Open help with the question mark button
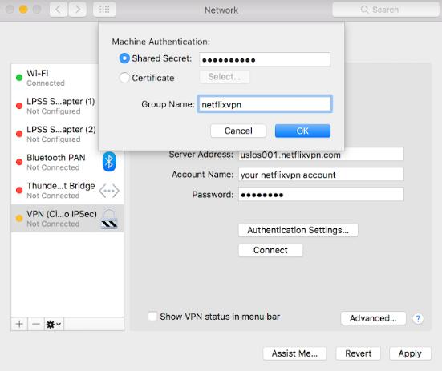 tap(418, 319)
